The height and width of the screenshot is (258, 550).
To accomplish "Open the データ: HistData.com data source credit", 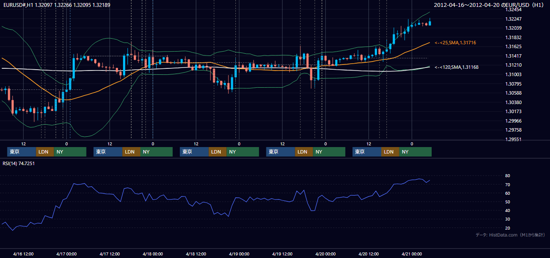I will (x=510, y=235).
